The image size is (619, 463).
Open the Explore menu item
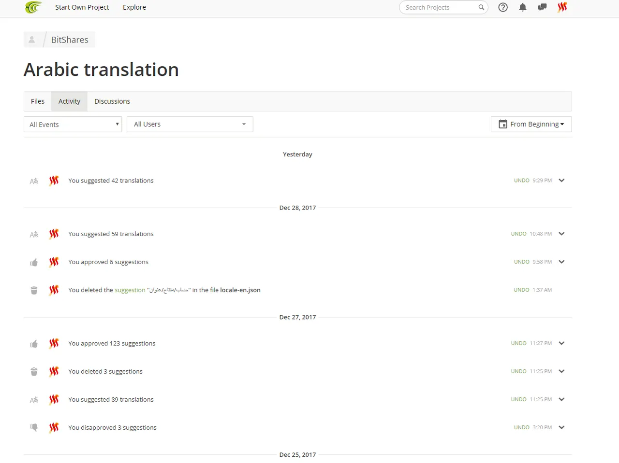134,7
